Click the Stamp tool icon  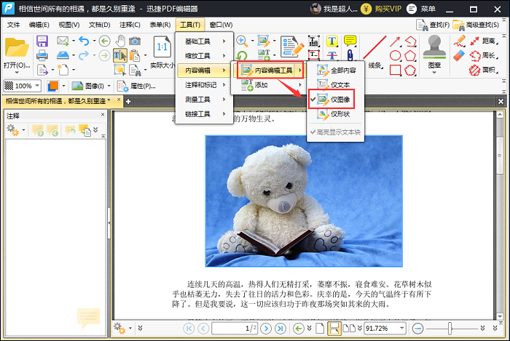point(434,48)
